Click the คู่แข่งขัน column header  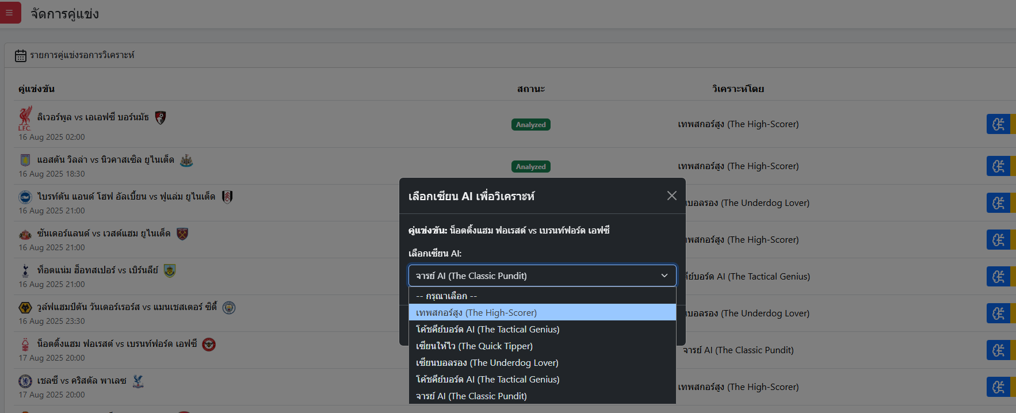[x=36, y=89]
